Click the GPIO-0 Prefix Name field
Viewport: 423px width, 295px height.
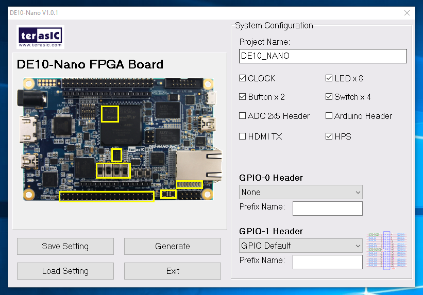[328, 209]
